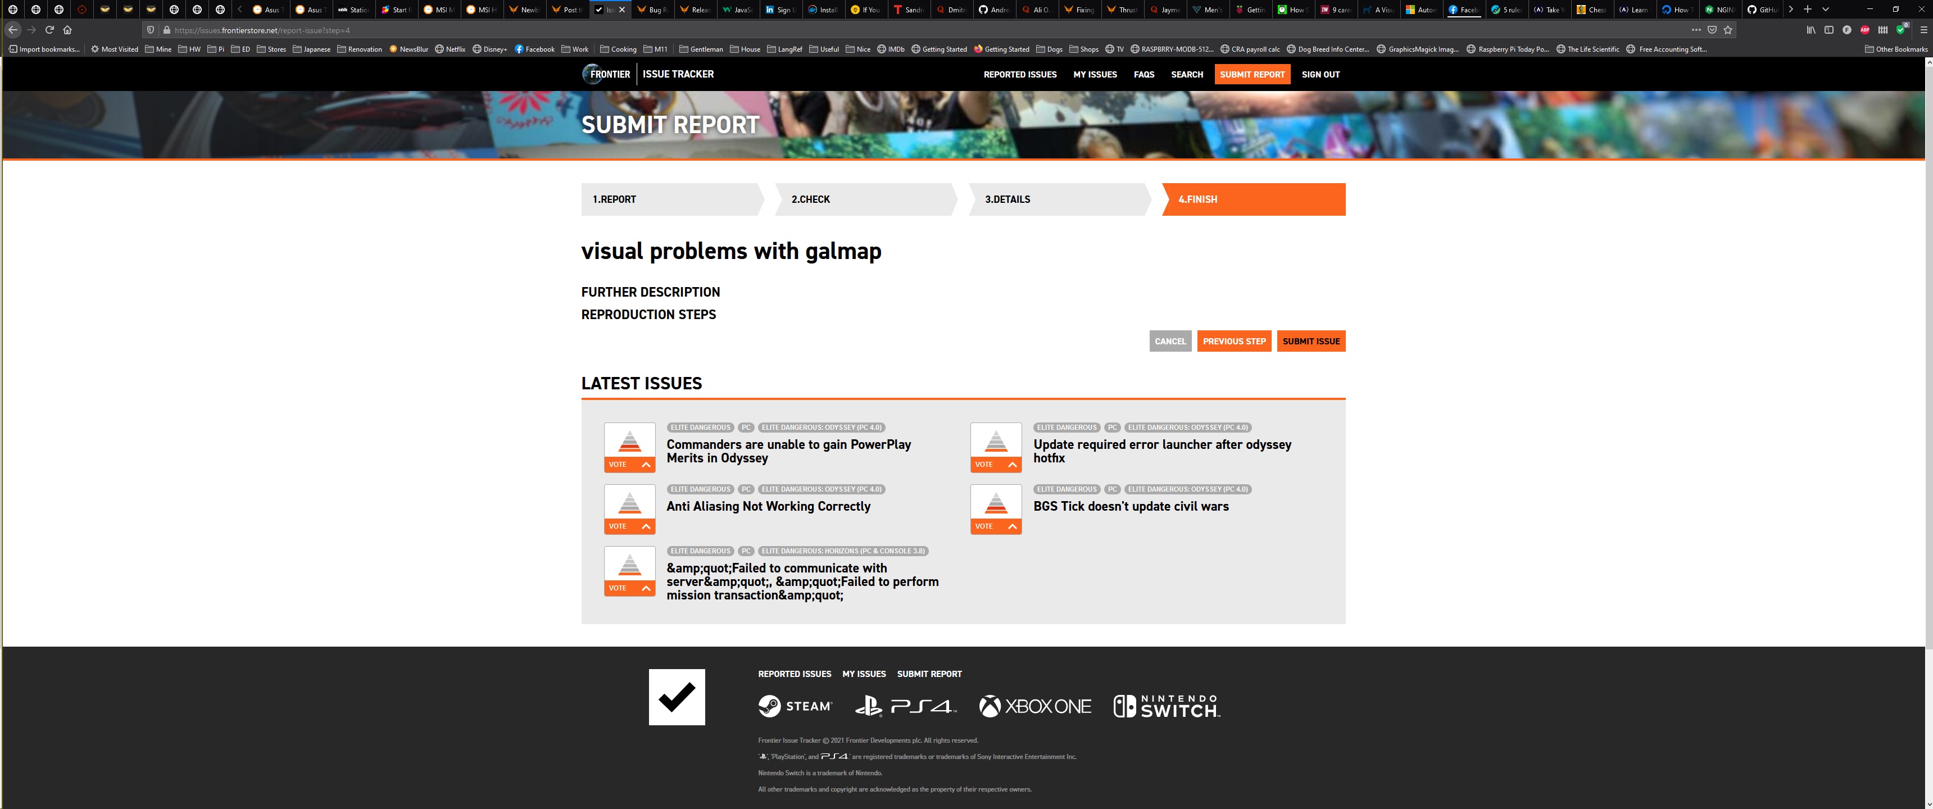Open the green checkmark shield extension
This screenshot has width=1933, height=809.
[1901, 30]
